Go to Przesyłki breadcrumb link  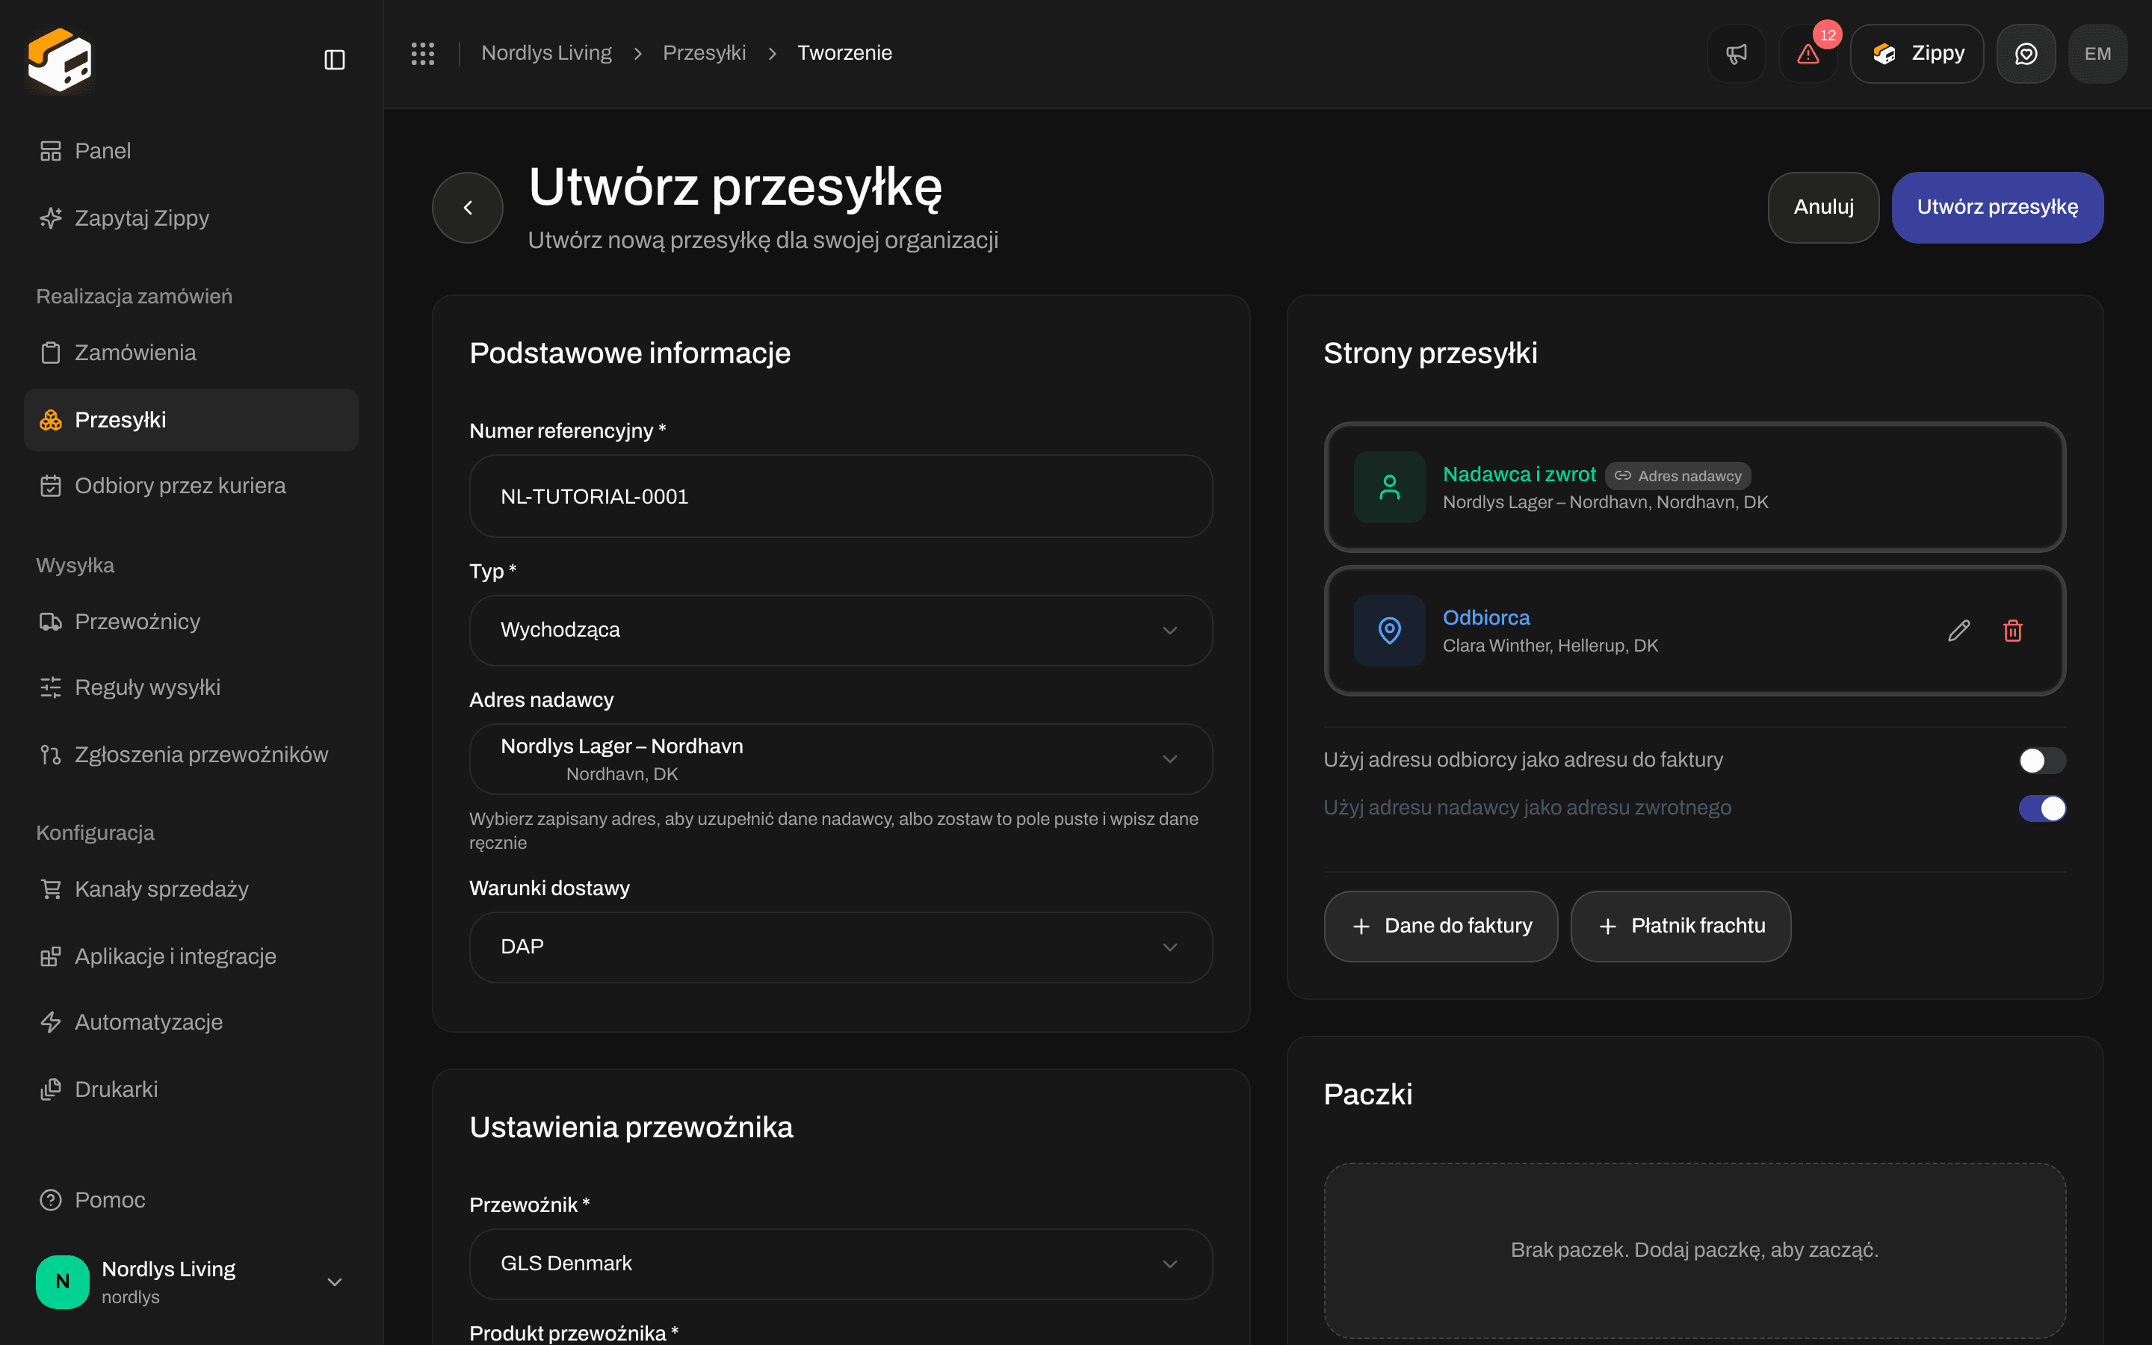pos(705,53)
